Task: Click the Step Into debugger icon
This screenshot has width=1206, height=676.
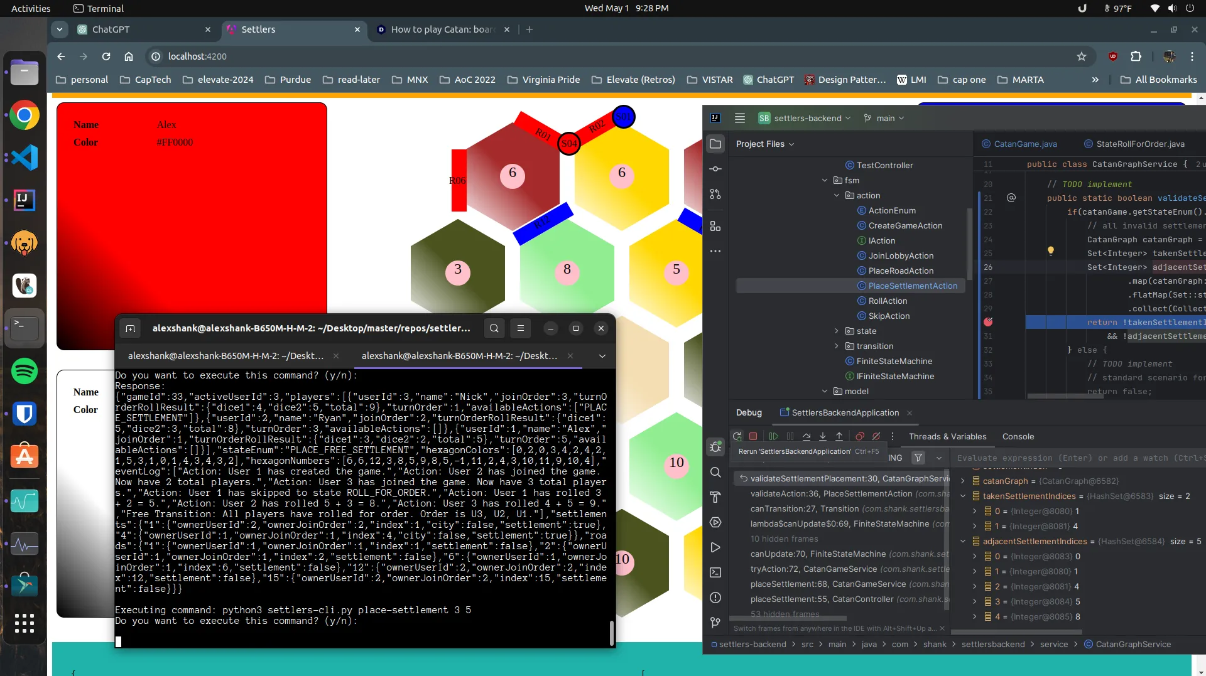Action: point(823,436)
